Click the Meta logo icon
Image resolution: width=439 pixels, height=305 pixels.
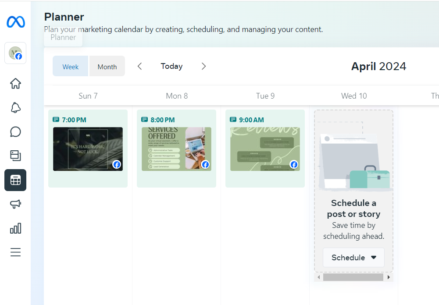click(x=15, y=22)
